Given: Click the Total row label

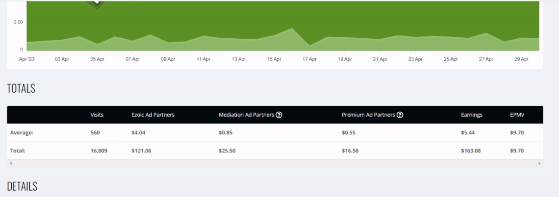Looking at the screenshot, I should [18, 150].
